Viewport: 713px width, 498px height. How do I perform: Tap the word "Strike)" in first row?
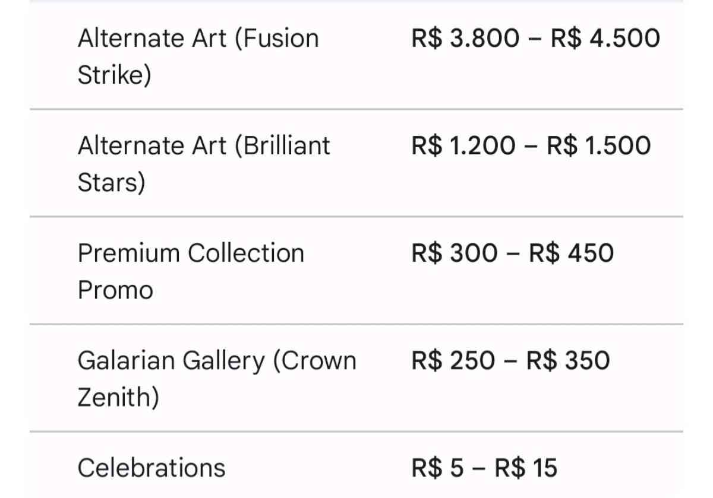[114, 75]
